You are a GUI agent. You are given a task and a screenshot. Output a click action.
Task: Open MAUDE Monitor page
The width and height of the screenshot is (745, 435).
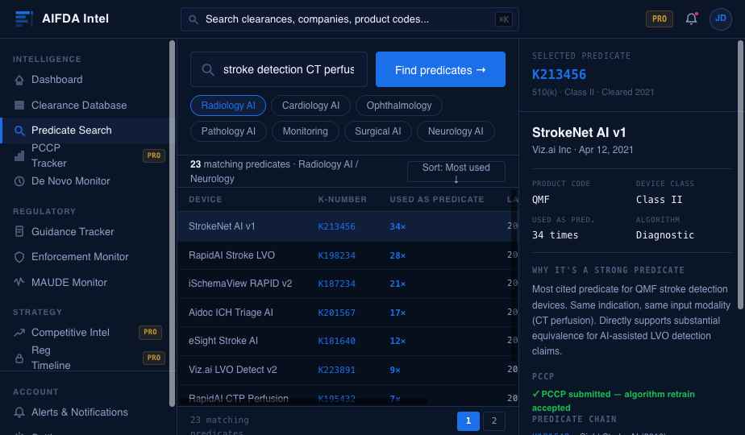click(x=85, y=282)
